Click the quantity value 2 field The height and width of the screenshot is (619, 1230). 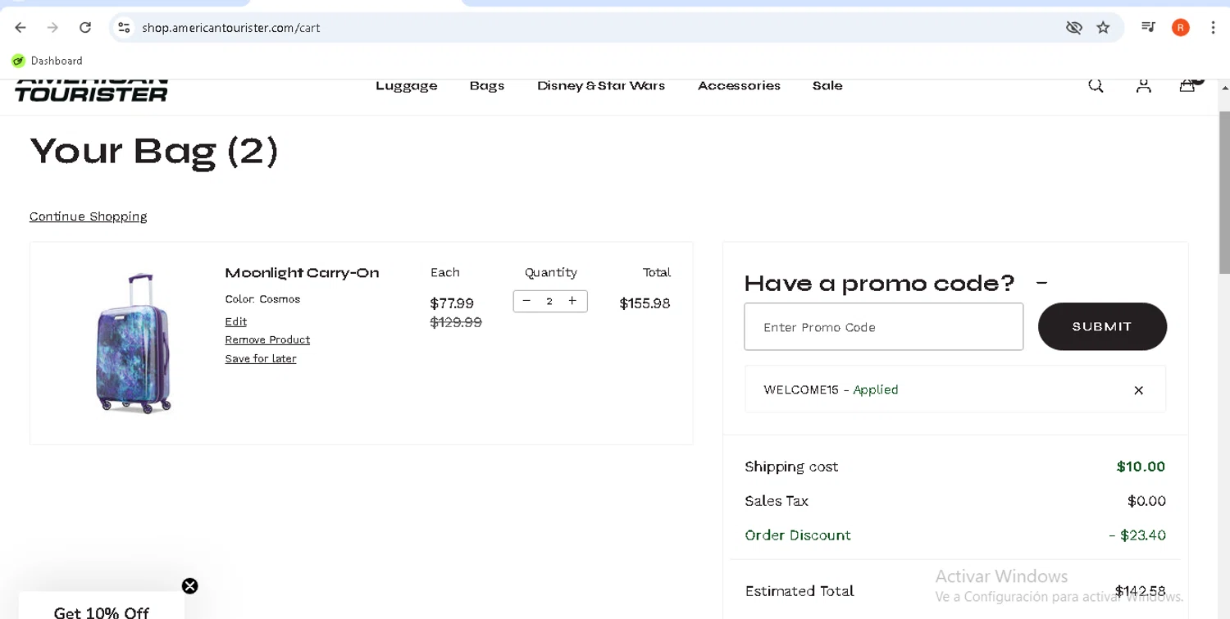(549, 302)
